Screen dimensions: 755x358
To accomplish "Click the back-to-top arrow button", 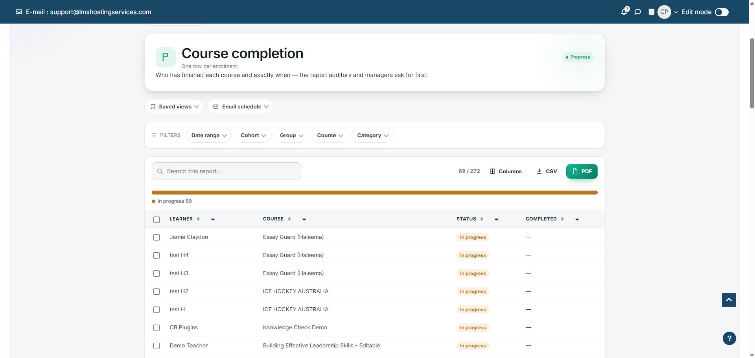I will [729, 300].
